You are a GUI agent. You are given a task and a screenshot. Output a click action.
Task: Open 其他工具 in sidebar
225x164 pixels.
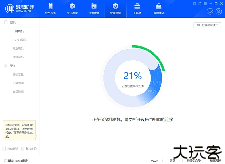click(x=18, y=75)
